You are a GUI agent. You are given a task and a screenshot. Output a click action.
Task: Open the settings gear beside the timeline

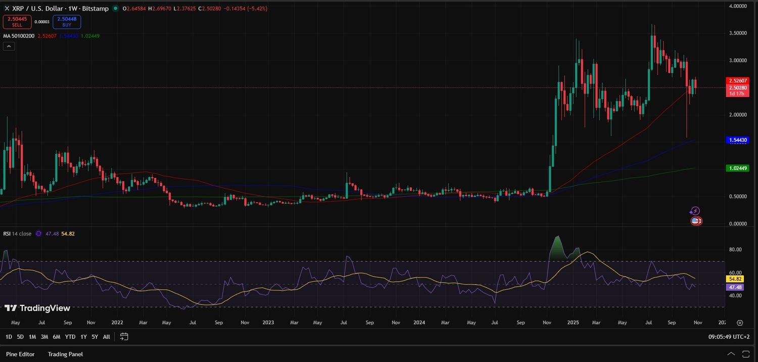pyautogui.click(x=740, y=322)
